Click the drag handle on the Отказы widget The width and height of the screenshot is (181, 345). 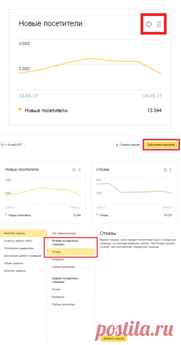click(x=170, y=170)
